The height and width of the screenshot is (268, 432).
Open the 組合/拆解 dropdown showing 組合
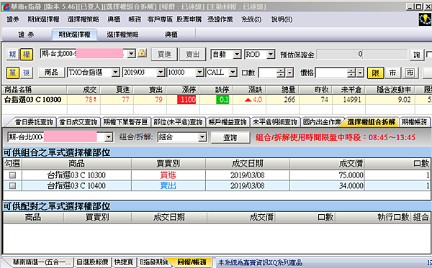click(202, 137)
